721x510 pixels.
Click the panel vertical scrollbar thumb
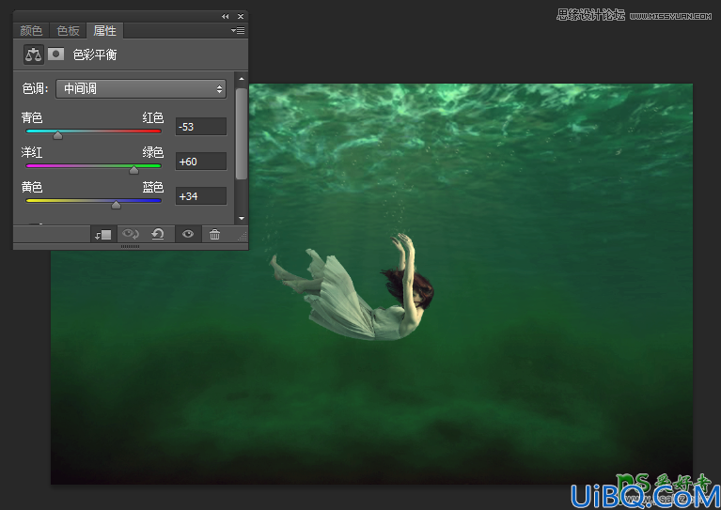[242, 133]
